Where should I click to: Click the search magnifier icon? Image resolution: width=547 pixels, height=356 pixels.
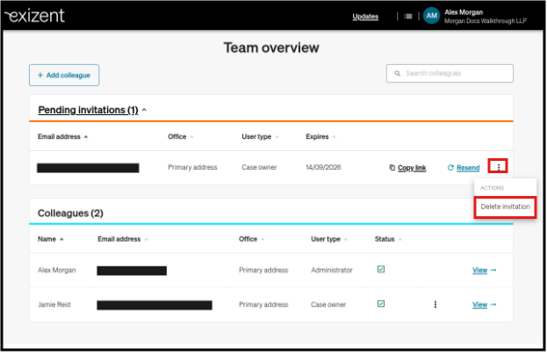click(x=397, y=73)
